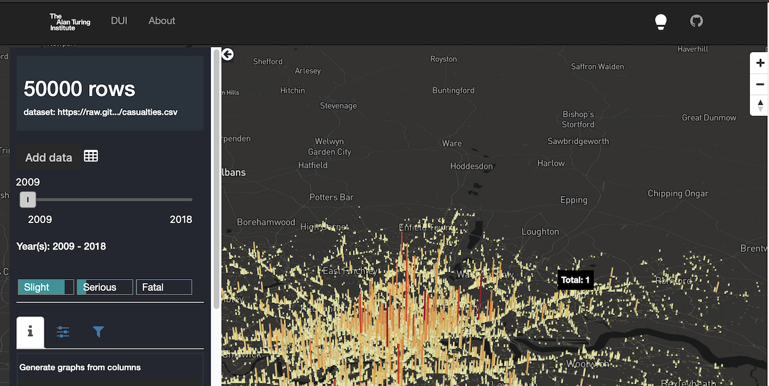Viewport: 769px width, 386px height.
Task: Filter by Serious severity
Action: point(105,287)
